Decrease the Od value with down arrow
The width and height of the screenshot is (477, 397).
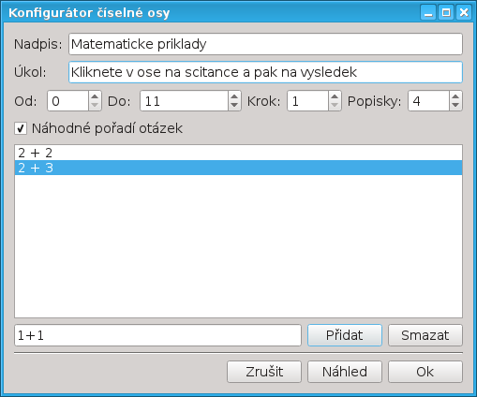point(95,106)
